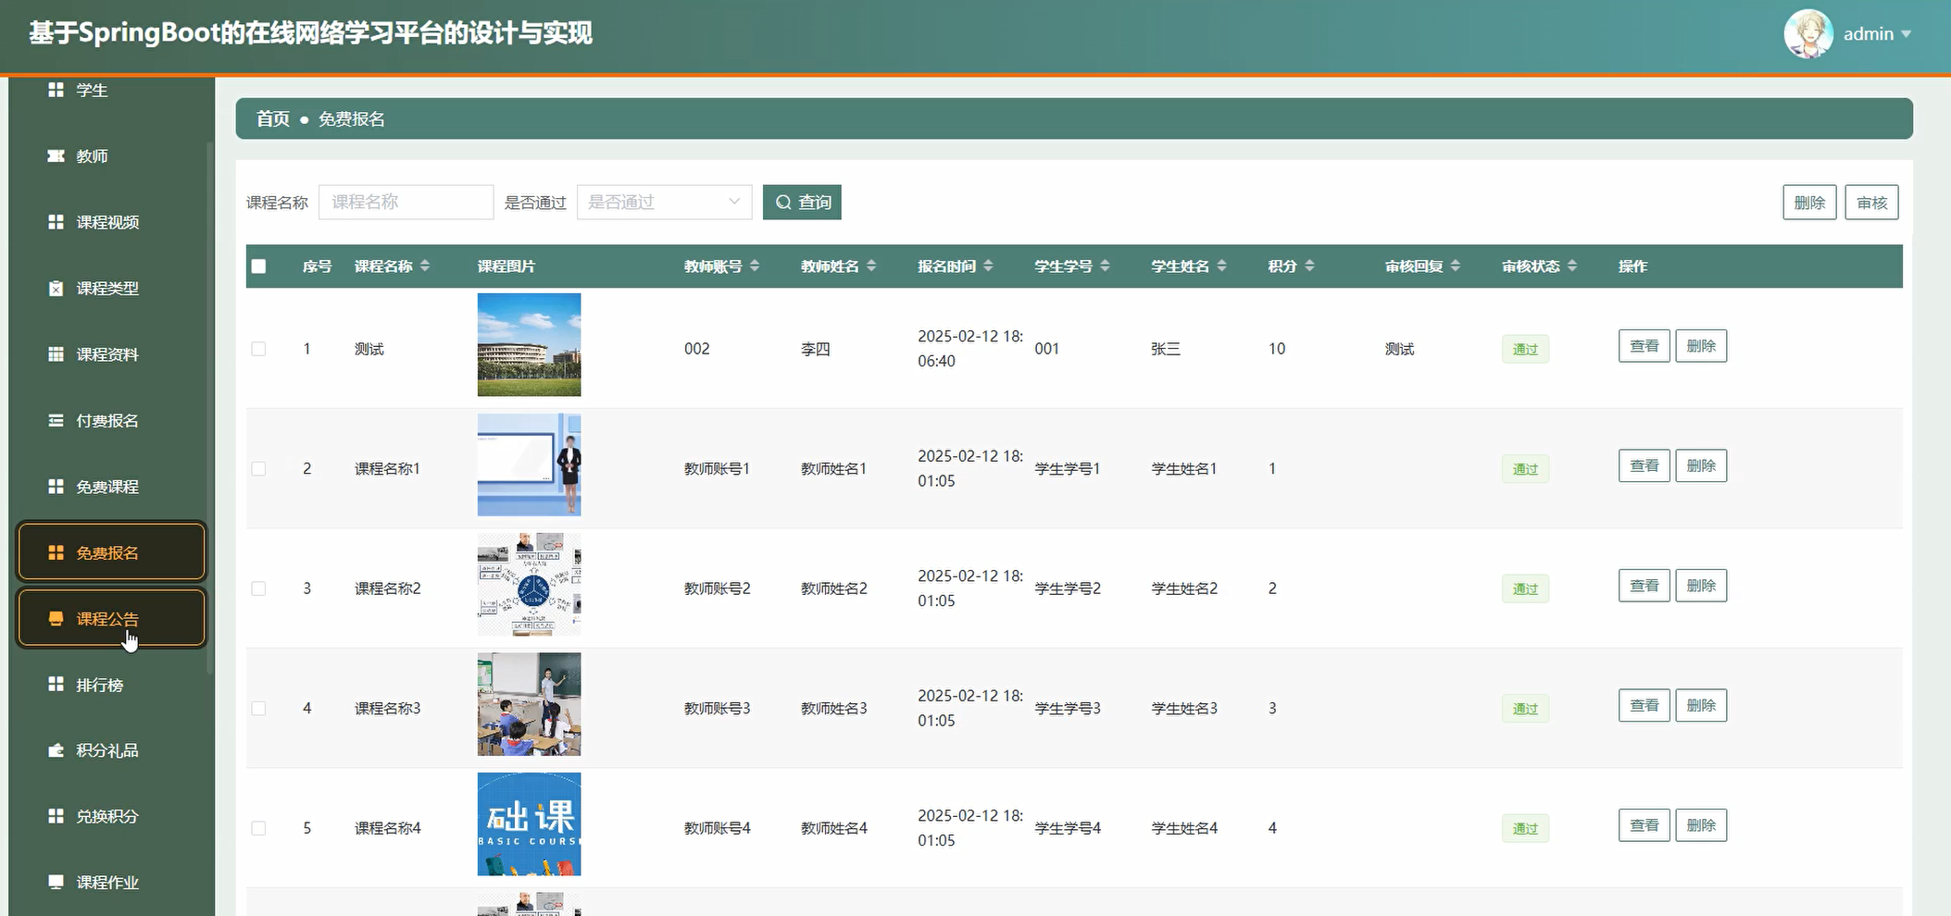Image resolution: width=1951 pixels, height=916 pixels.
Task: Sort by 审核状态 column arrows
Action: coord(1571,266)
